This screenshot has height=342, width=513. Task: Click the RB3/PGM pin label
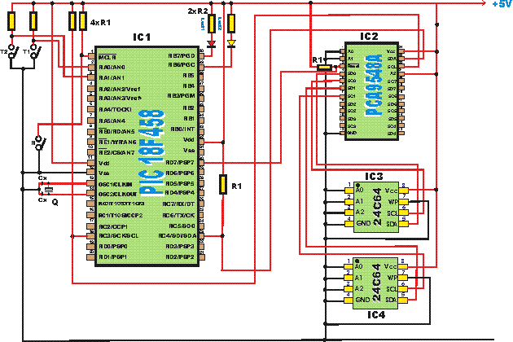(182, 96)
